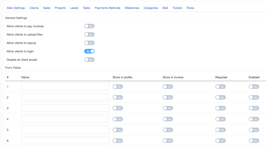Open the Main Settings tab

point(16,8)
